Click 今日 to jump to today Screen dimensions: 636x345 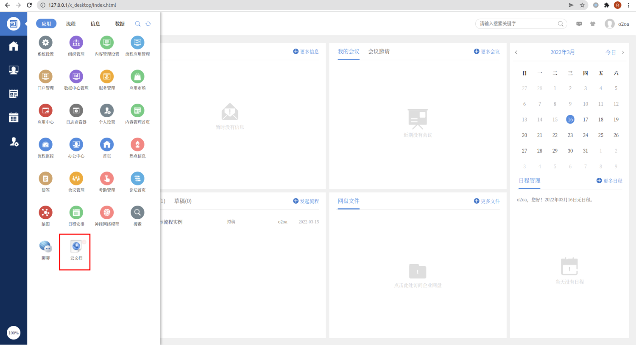click(611, 52)
